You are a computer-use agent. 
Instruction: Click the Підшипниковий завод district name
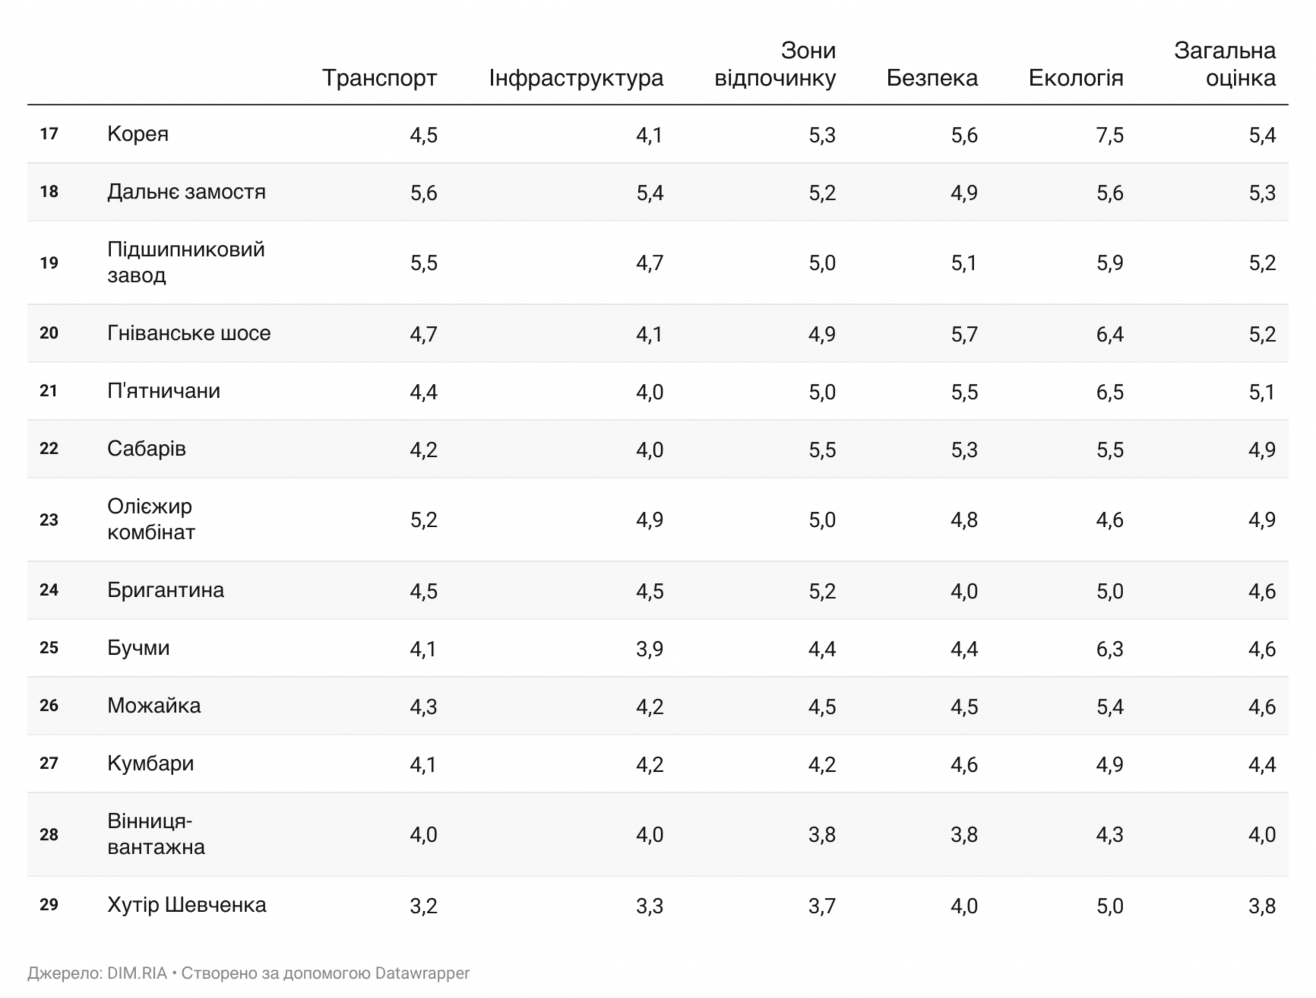click(x=186, y=262)
